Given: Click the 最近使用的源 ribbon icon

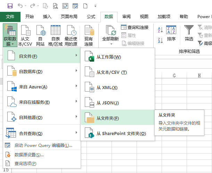Looking at the screenshot, I should click(x=71, y=36).
